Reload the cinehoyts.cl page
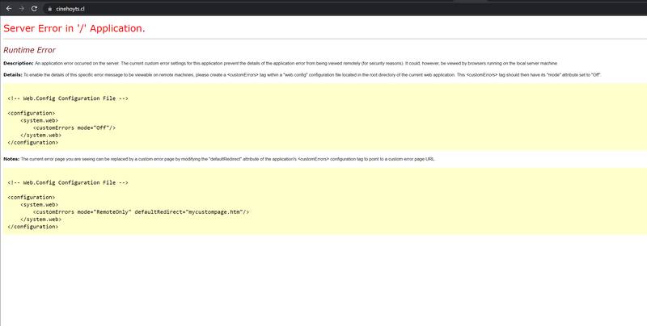The image size is (647, 326). [36, 7]
